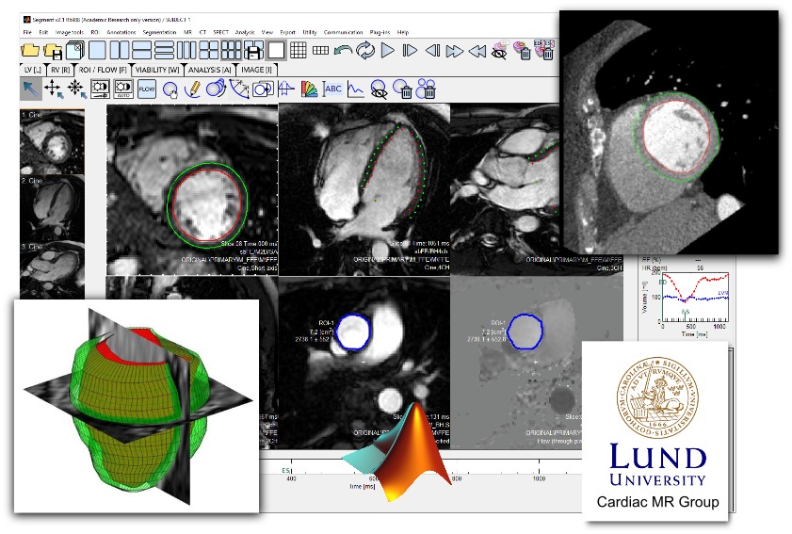The image size is (792, 534).
Task: Choose the three-column panel layout
Action: (x=186, y=51)
